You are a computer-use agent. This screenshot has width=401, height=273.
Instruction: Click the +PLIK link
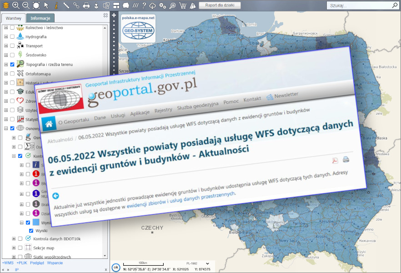[22, 263]
